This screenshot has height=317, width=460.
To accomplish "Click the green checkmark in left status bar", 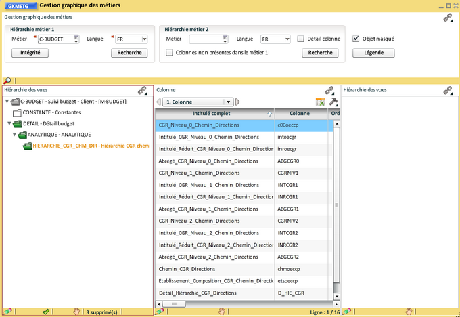I will point(45,312).
